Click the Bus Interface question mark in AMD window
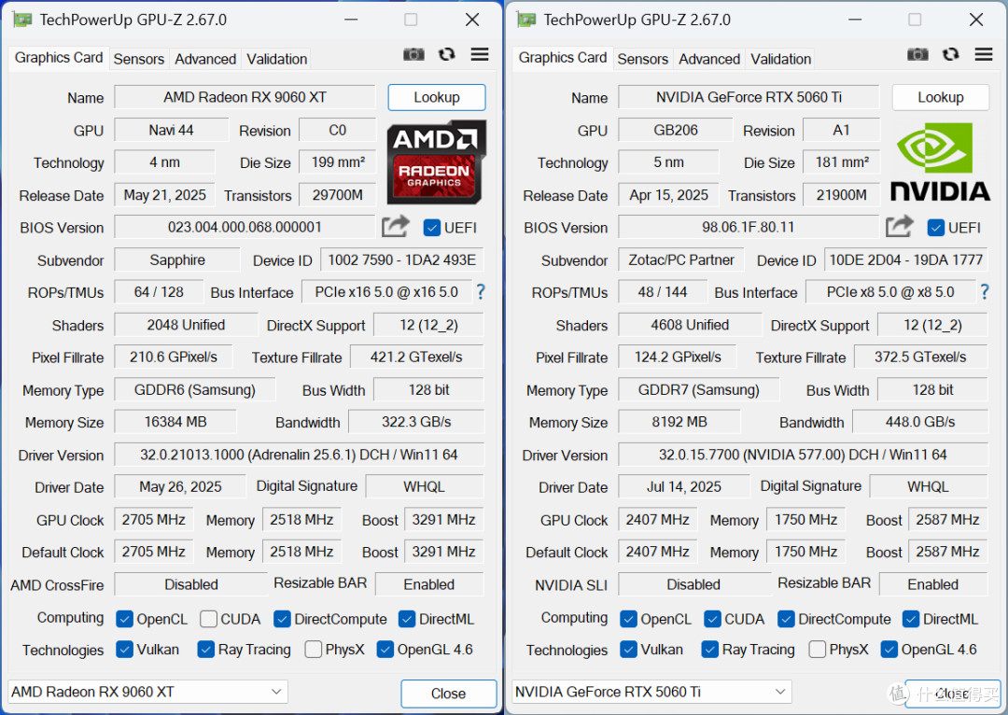 481,292
